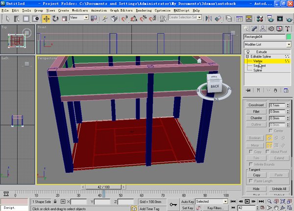Open the Rendering menu
The image size is (294, 211).
tap(143, 10)
